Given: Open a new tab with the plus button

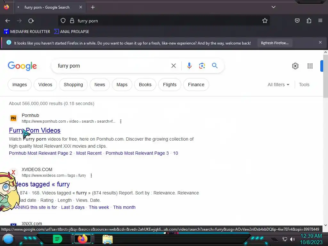Looking at the screenshot, I should 93,7.
